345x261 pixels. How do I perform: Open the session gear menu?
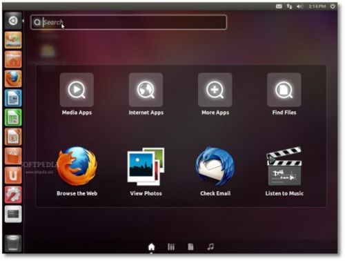(333, 6)
